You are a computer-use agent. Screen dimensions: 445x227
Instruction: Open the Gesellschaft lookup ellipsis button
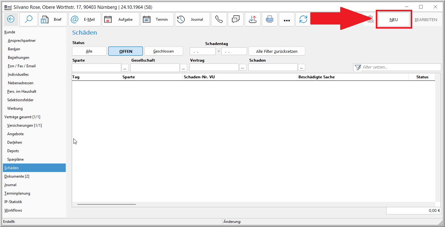click(x=183, y=68)
